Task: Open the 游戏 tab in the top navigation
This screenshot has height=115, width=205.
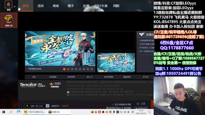Action: click(x=26, y=6)
